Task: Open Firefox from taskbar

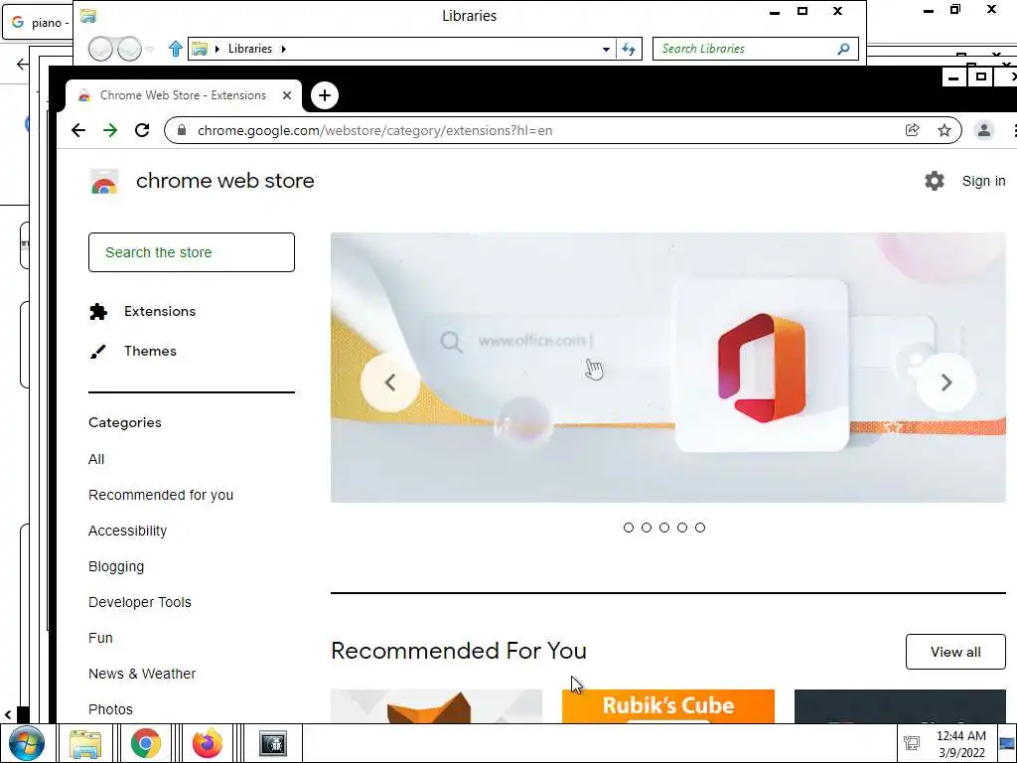Action: (x=207, y=743)
